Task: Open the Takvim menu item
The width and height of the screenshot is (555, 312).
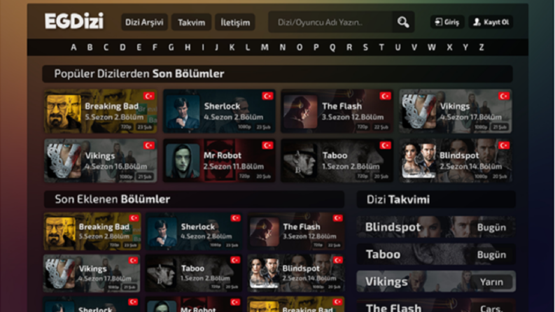Action: pos(192,22)
